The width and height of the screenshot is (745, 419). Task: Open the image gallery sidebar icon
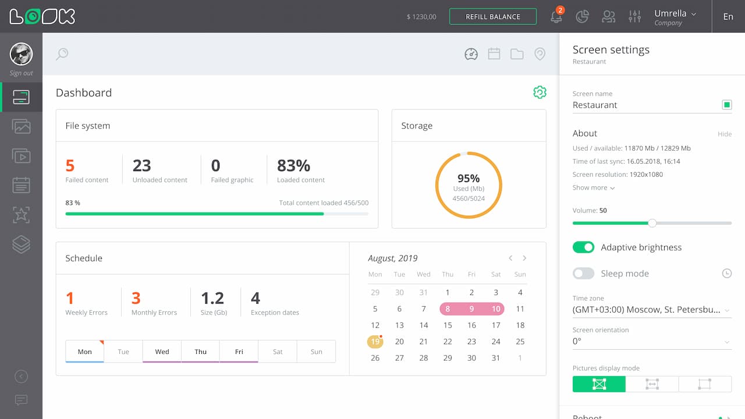(x=22, y=126)
